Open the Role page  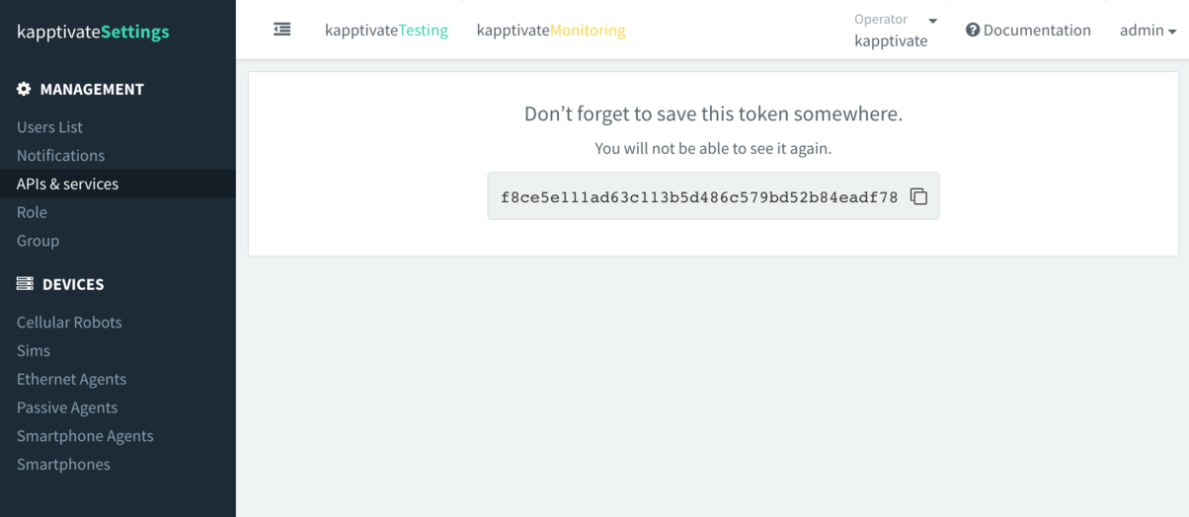[x=32, y=212]
